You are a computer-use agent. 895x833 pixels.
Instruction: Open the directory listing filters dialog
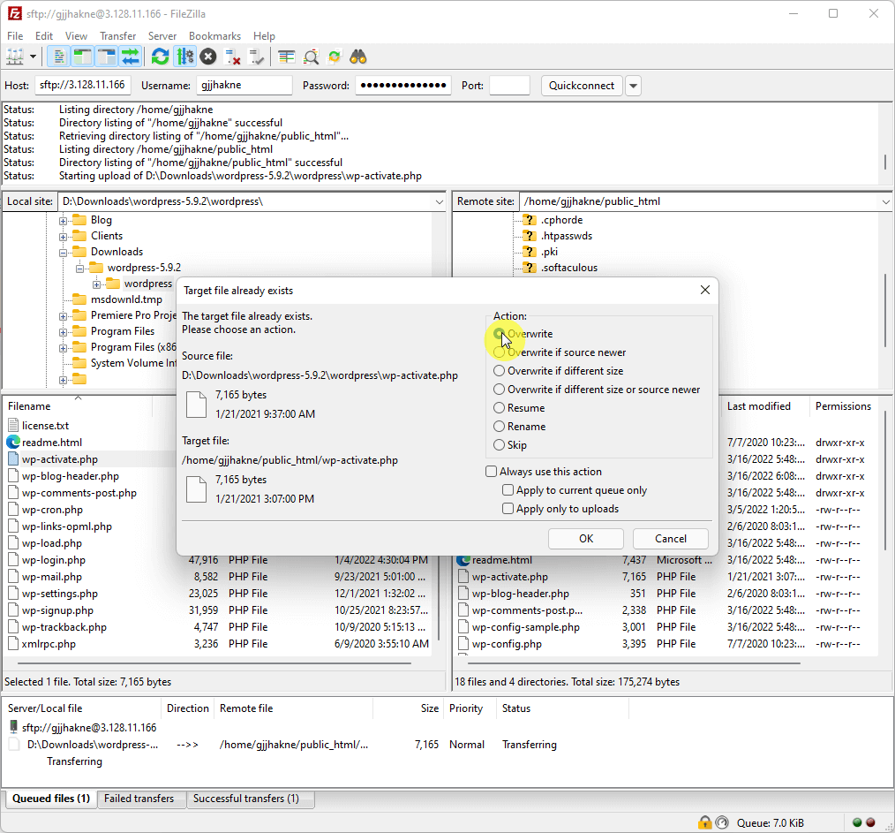pyautogui.click(x=287, y=57)
